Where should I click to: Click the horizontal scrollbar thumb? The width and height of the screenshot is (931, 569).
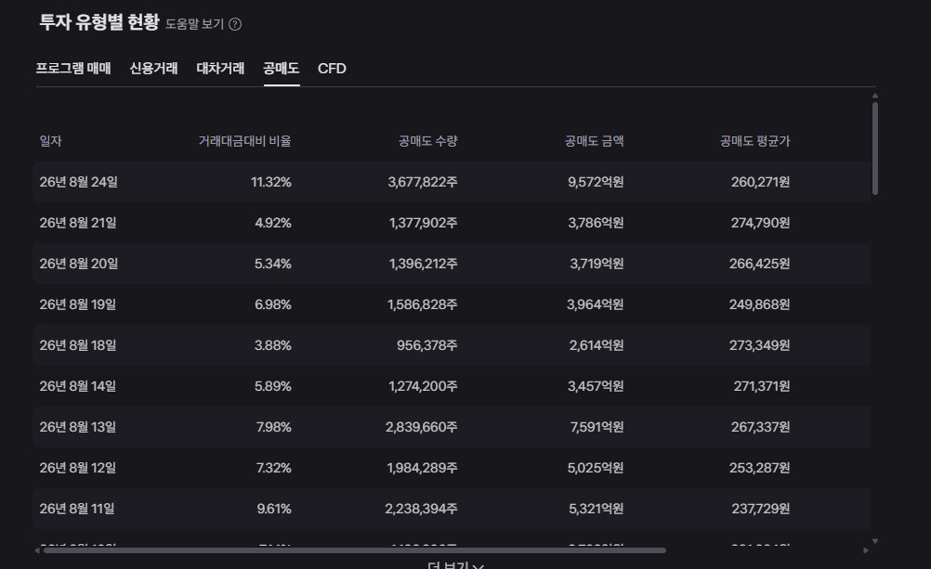coord(355,550)
